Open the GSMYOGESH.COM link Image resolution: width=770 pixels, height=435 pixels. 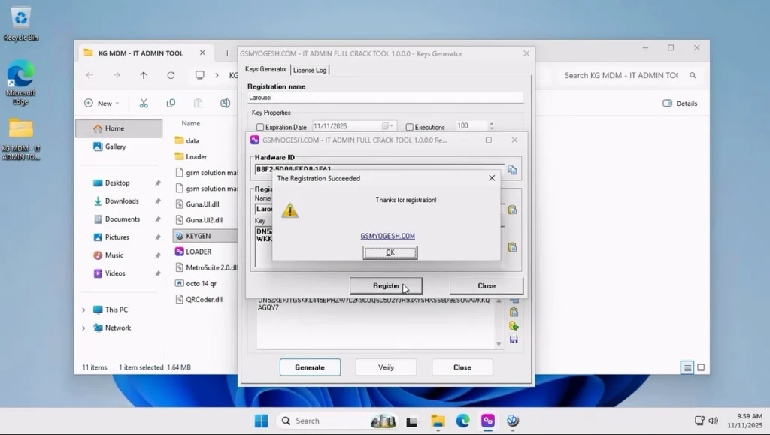click(387, 236)
